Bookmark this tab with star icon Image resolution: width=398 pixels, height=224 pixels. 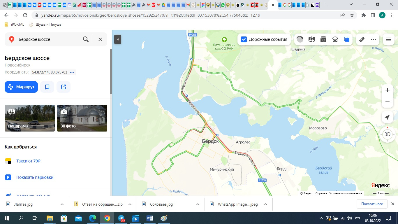click(x=352, y=15)
